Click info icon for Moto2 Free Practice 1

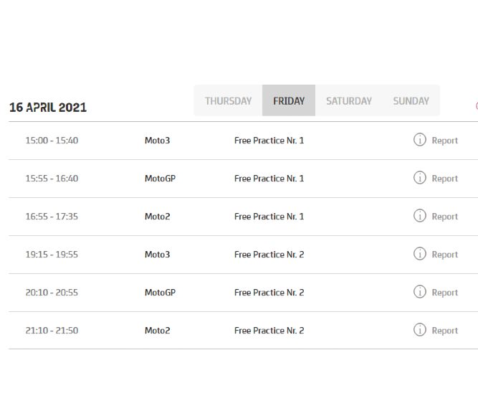point(420,216)
